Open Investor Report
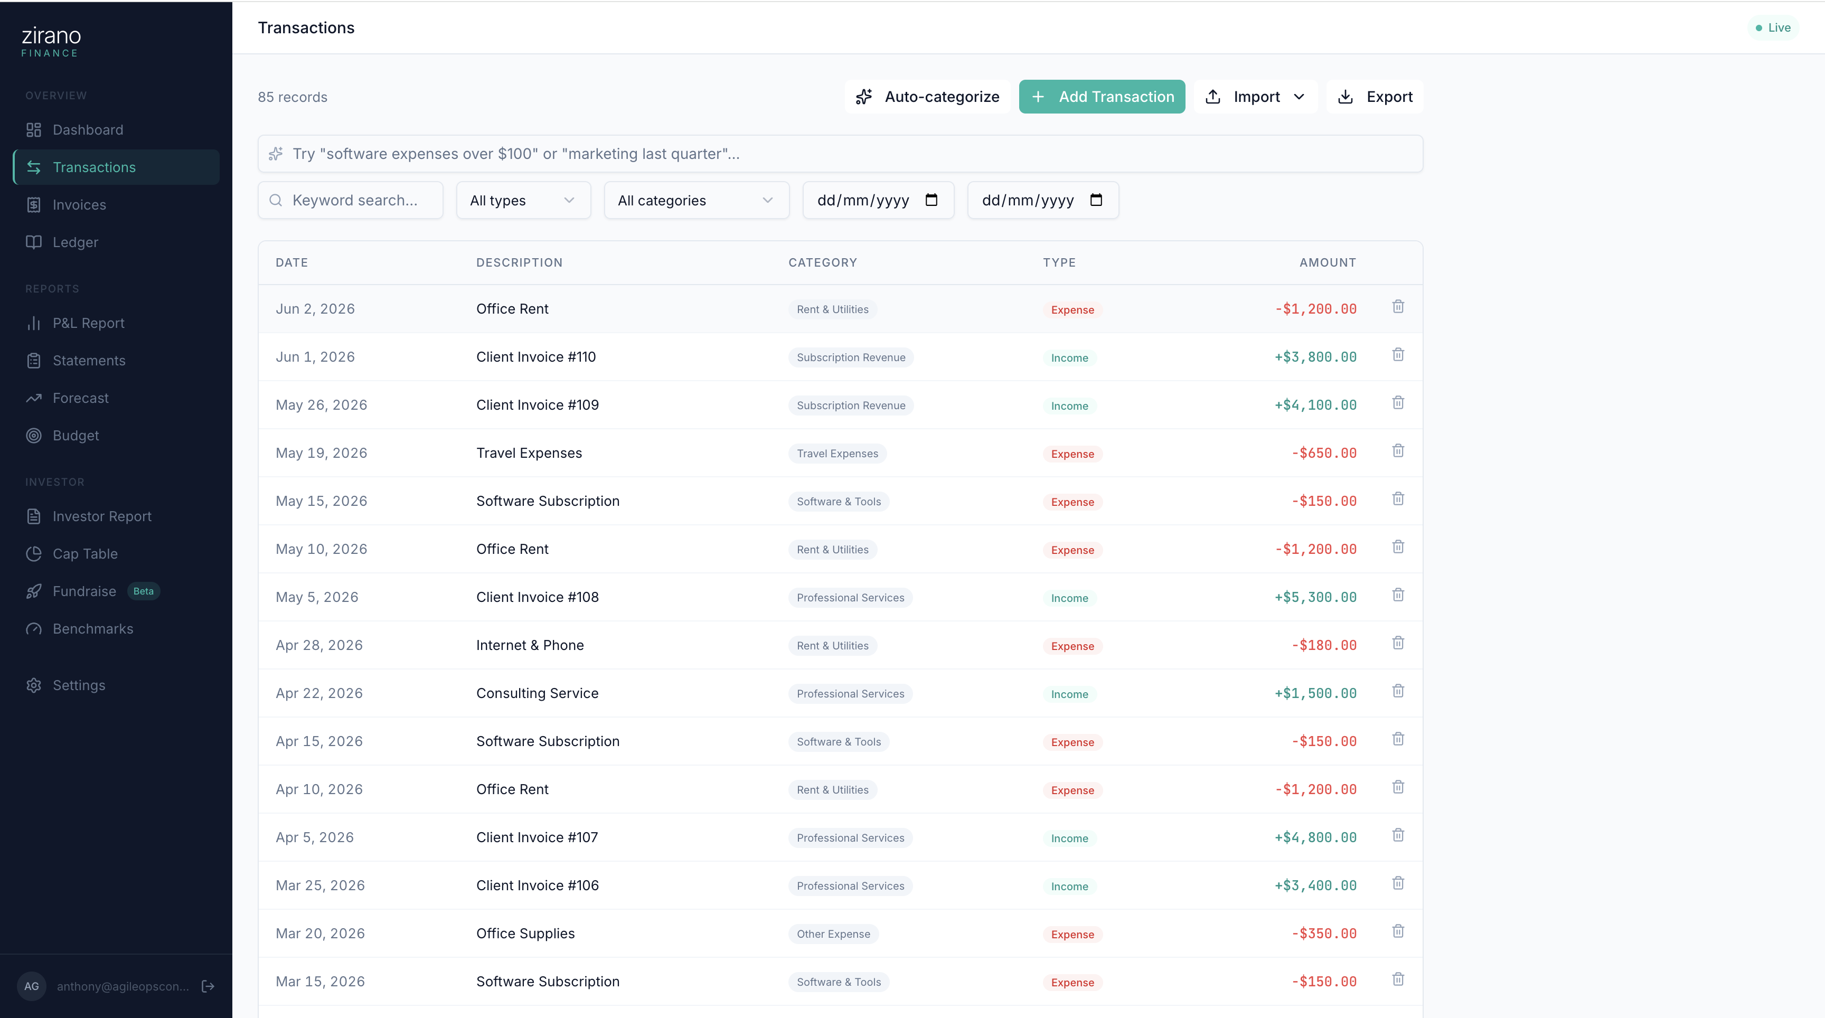This screenshot has height=1018, width=1825. click(x=116, y=516)
